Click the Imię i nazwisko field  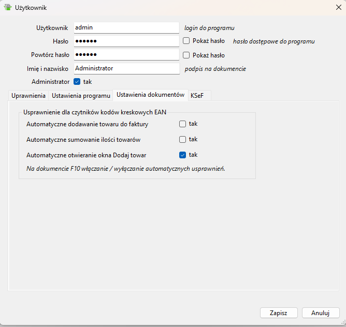click(x=126, y=68)
